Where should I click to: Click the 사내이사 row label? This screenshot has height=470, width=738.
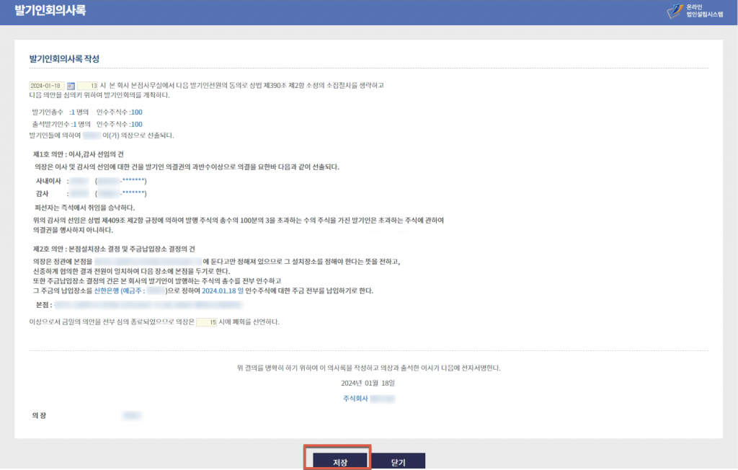(48, 180)
